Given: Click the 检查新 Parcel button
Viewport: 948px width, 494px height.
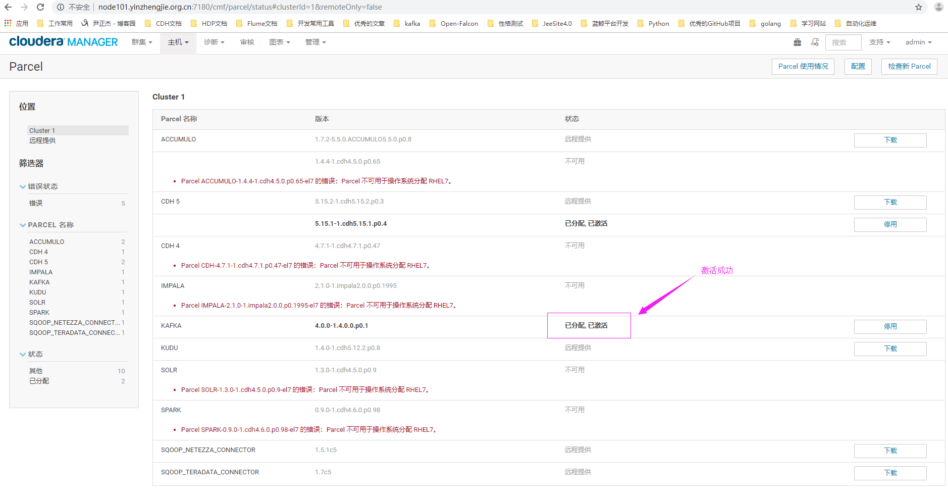Looking at the screenshot, I should click(x=909, y=67).
